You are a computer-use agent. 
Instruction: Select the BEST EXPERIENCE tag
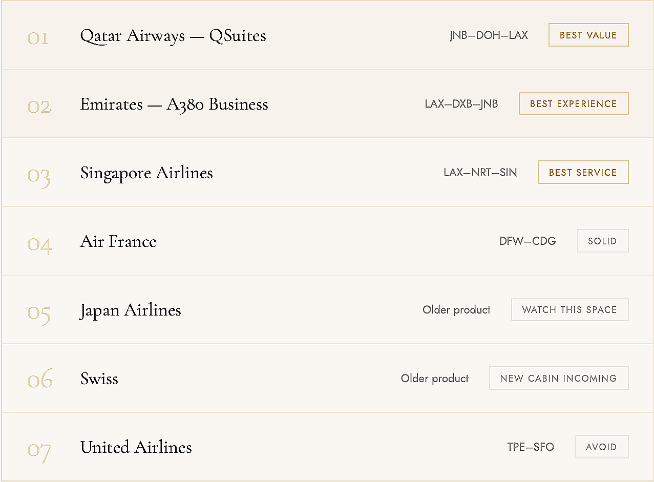click(574, 103)
